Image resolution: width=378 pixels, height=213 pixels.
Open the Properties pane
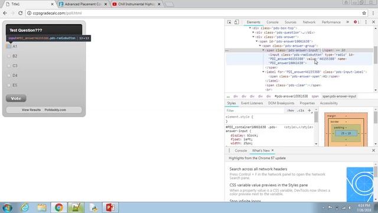(x=307, y=103)
